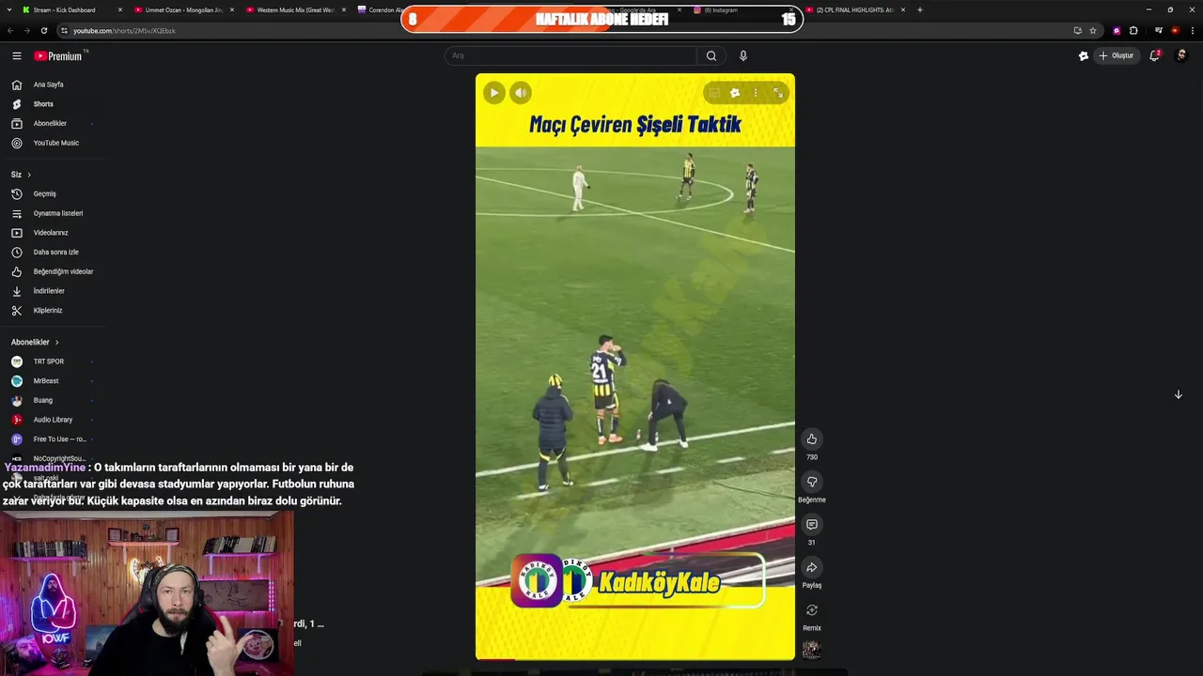Viewport: 1203px width, 676px height.
Task: Switch to Corendon tab
Action: [x=378, y=9]
